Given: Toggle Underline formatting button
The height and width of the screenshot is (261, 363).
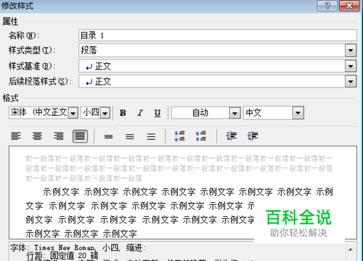Looking at the screenshot, I should coord(158,113).
